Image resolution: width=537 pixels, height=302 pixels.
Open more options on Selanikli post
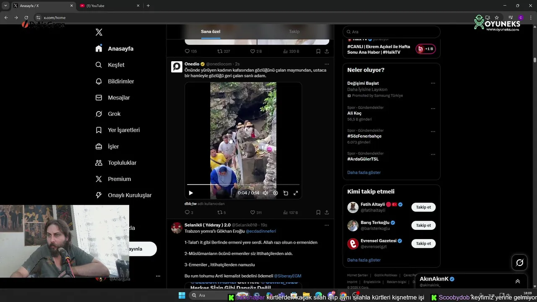[327, 225]
